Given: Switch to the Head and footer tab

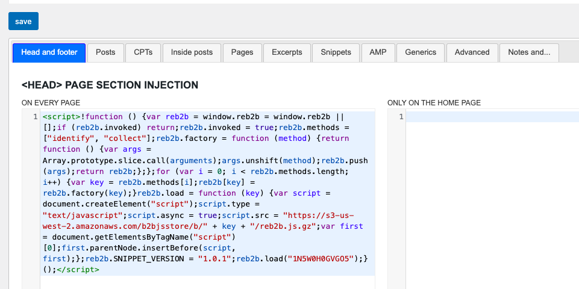Looking at the screenshot, I should click(49, 52).
